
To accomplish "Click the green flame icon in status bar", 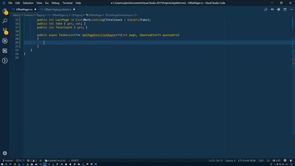I will [41, 160].
